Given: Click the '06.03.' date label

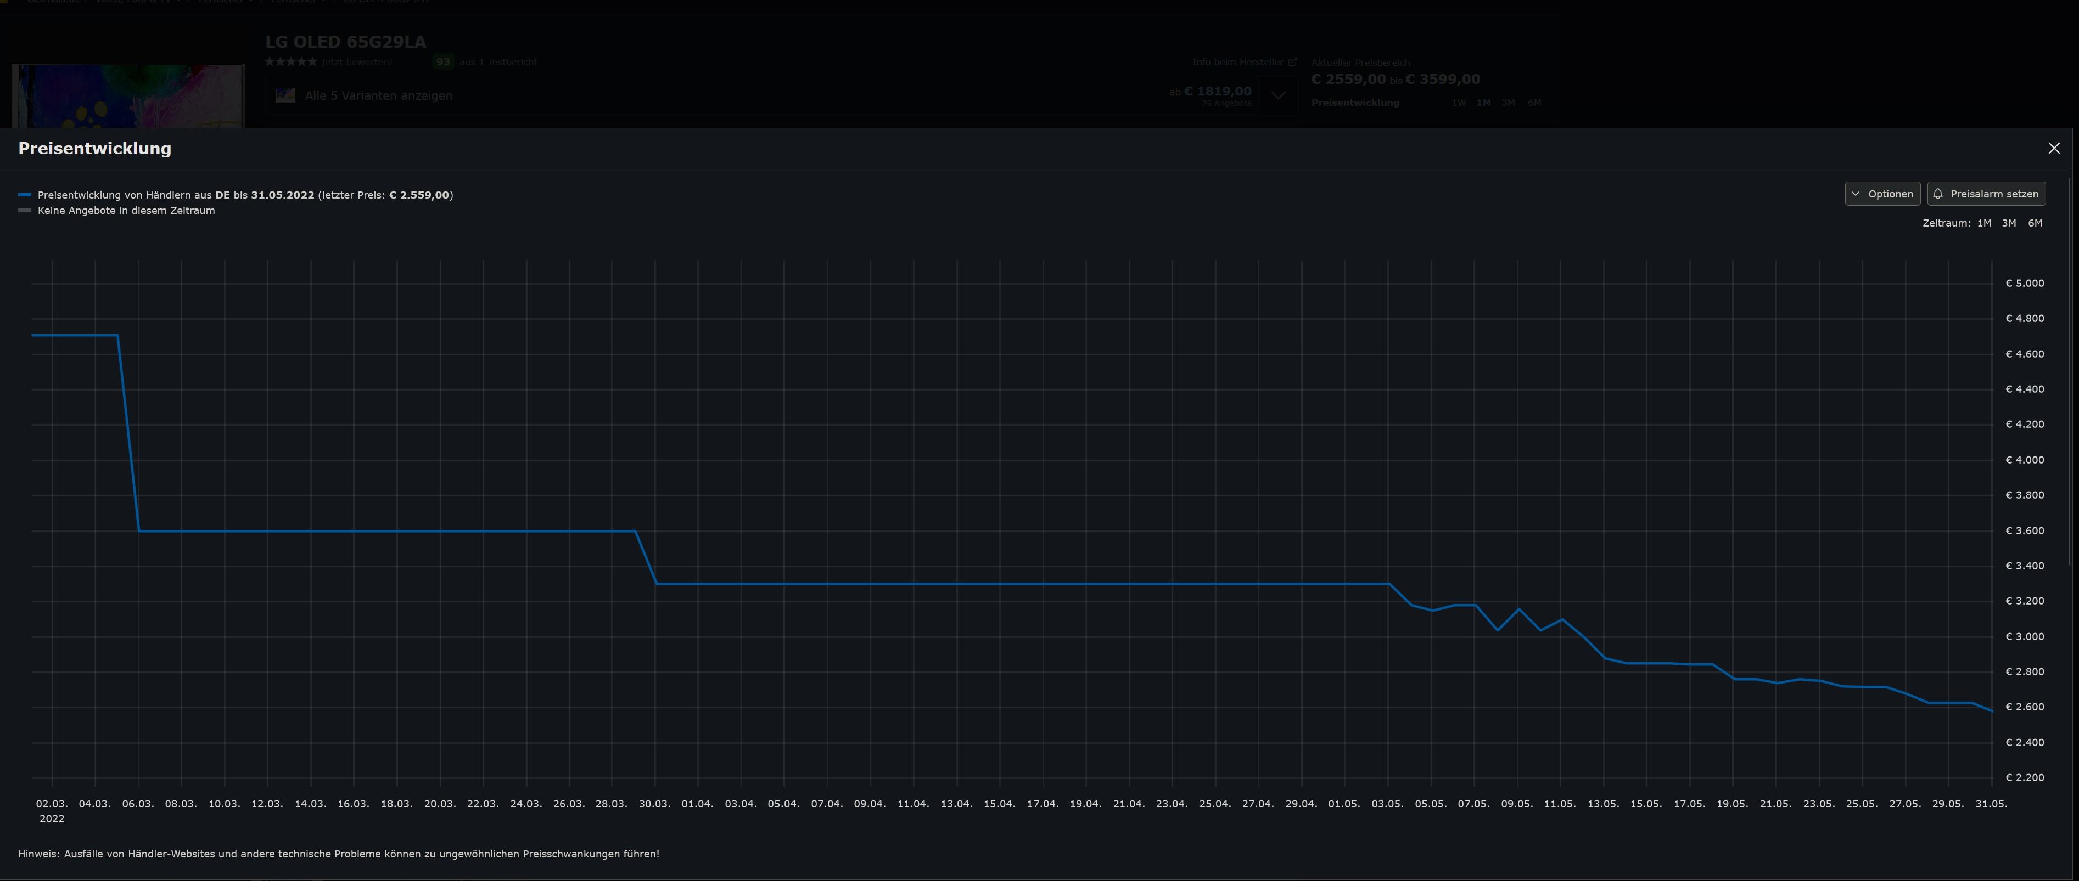Looking at the screenshot, I should 138,804.
